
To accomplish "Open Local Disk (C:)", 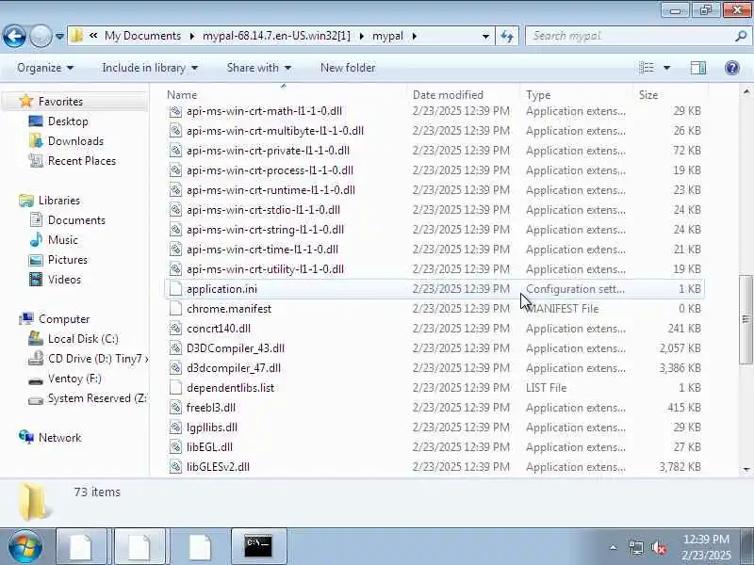I will (83, 339).
